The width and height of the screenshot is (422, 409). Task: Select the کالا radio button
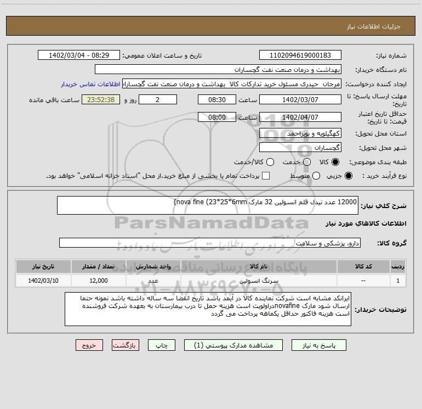(335, 162)
